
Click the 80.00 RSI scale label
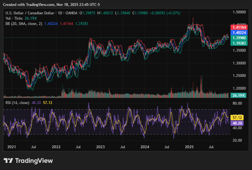click(x=238, y=103)
